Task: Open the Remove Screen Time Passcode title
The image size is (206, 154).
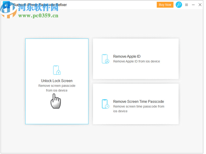Action: tap(138, 102)
